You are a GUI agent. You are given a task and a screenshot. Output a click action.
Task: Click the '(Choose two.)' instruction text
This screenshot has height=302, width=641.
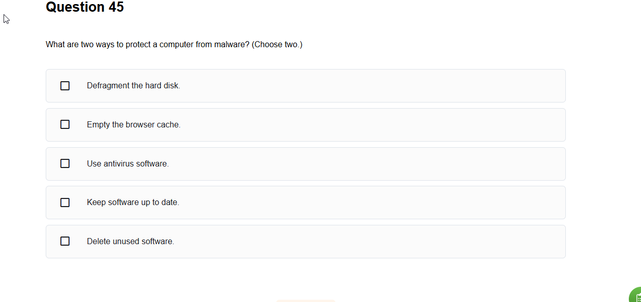pyautogui.click(x=277, y=45)
